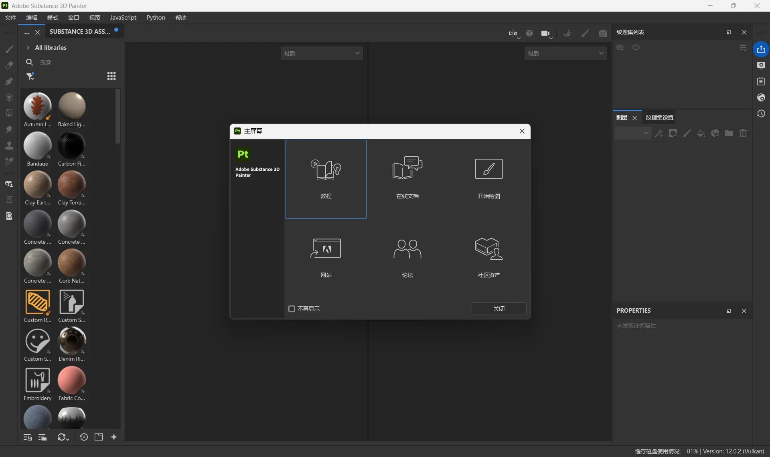Open the 文件 menu
This screenshot has height=457, width=770.
tap(10, 18)
